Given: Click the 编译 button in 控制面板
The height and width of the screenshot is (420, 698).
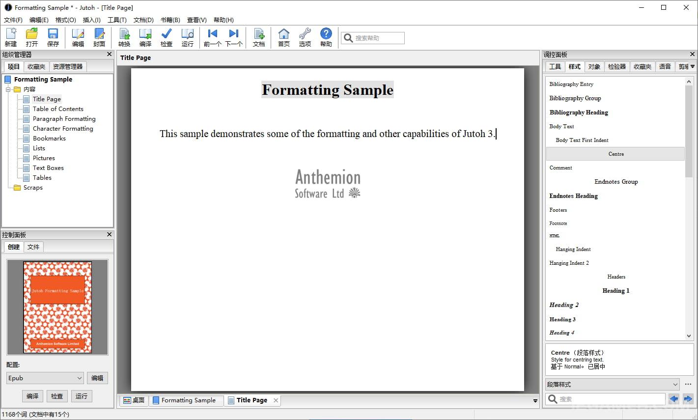Looking at the screenshot, I should click(x=32, y=396).
